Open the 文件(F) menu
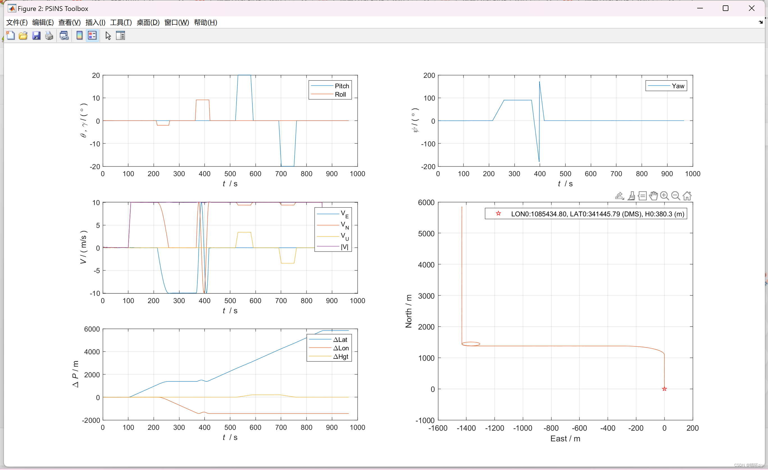 coord(17,22)
